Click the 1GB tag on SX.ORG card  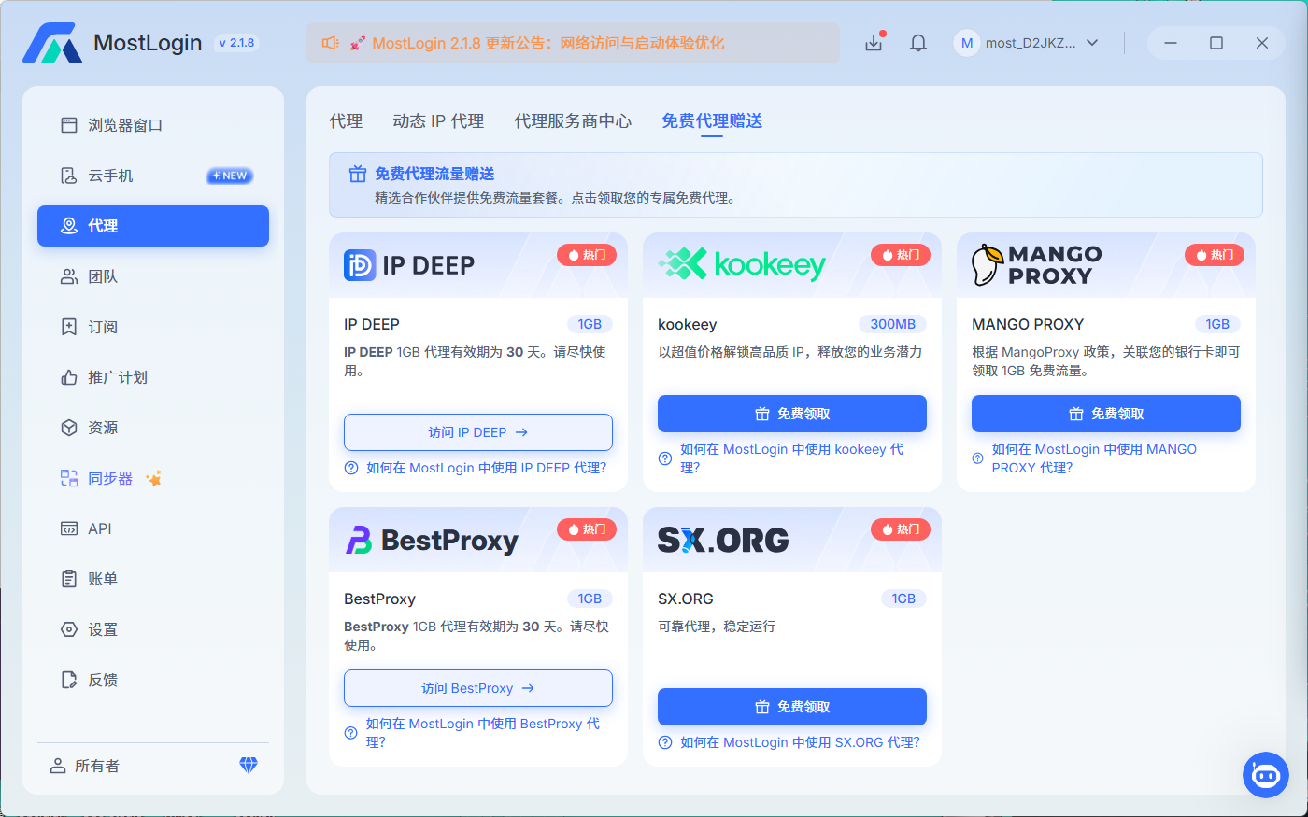tap(903, 599)
